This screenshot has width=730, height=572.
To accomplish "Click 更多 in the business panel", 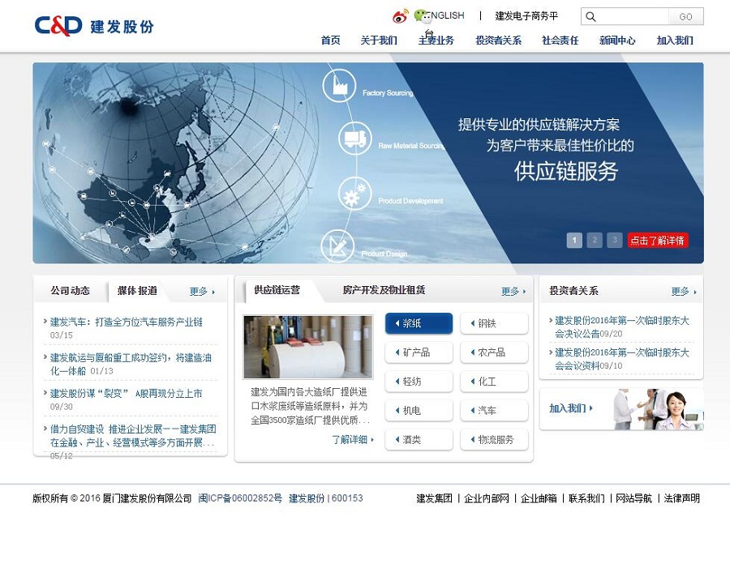I will coord(513,292).
